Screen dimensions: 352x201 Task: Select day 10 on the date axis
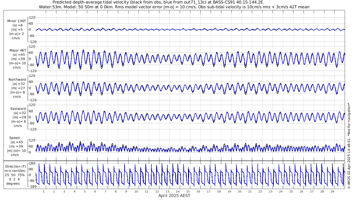coord(136,191)
